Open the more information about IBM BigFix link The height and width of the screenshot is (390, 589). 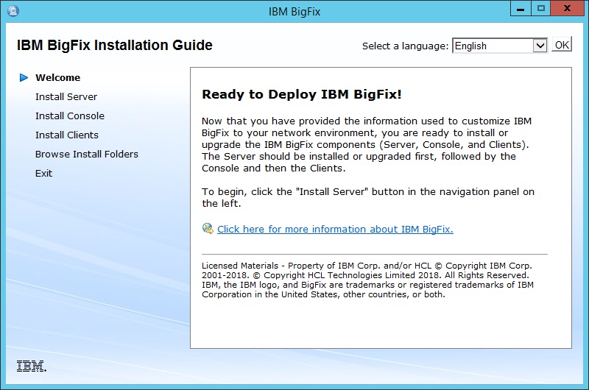pos(335,229)
